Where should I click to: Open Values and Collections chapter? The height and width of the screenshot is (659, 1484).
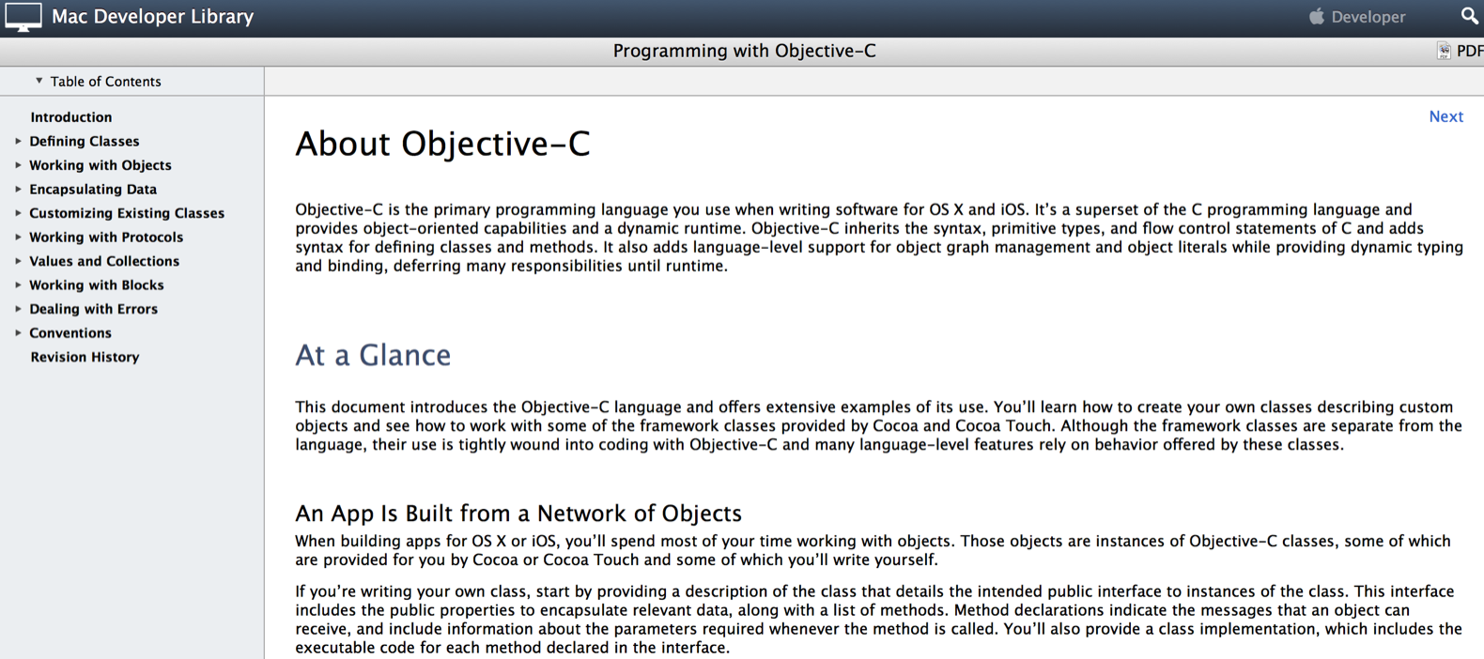tap(104, 261)
